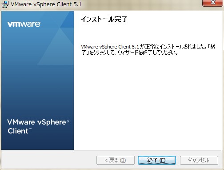The width and height of the screenshot is (224, 170).
Task: Click the インストール完了 heading text
Action: tap(104, 19)
